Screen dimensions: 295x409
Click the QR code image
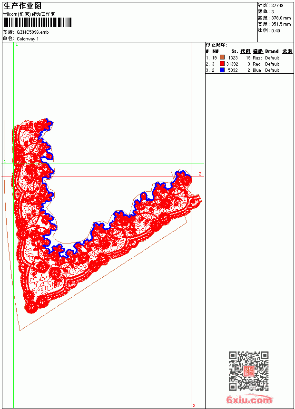point(249,371)
